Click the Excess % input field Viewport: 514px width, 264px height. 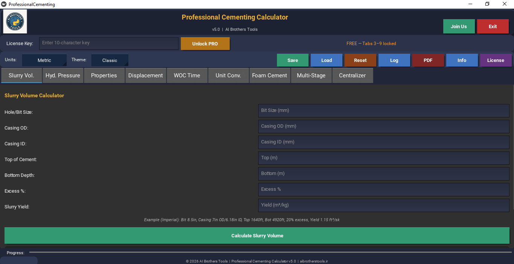coord(383,190)
